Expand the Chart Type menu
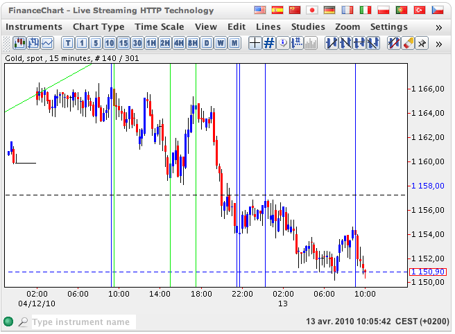Viewport: 455px width, 334px height. 98,26
